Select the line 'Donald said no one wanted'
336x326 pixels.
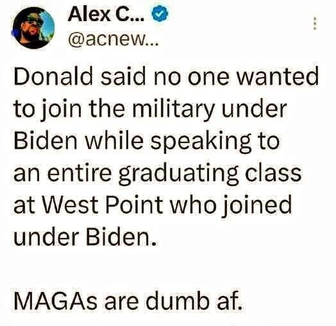166,76
